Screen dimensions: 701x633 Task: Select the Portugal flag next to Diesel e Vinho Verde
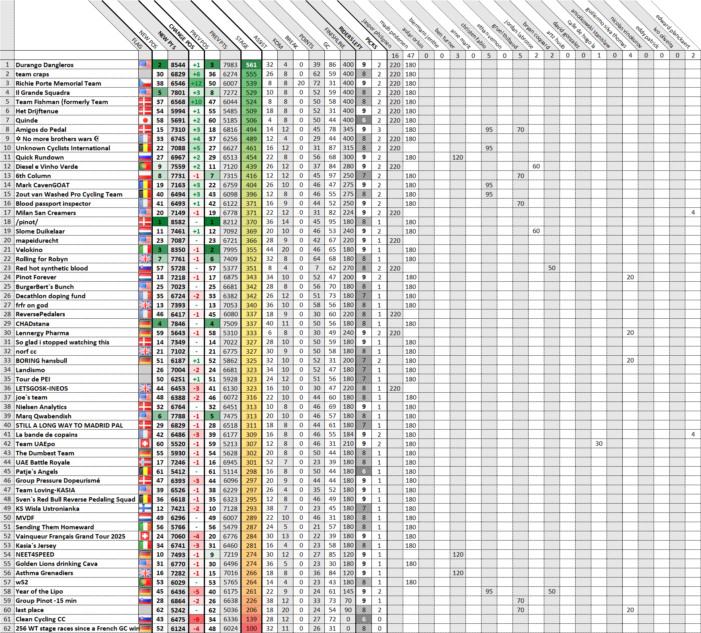click(145, 166)
